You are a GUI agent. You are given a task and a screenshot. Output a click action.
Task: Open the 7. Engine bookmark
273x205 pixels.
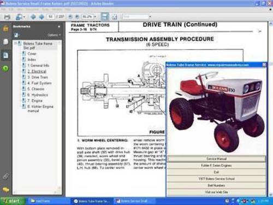pos(35,101)
